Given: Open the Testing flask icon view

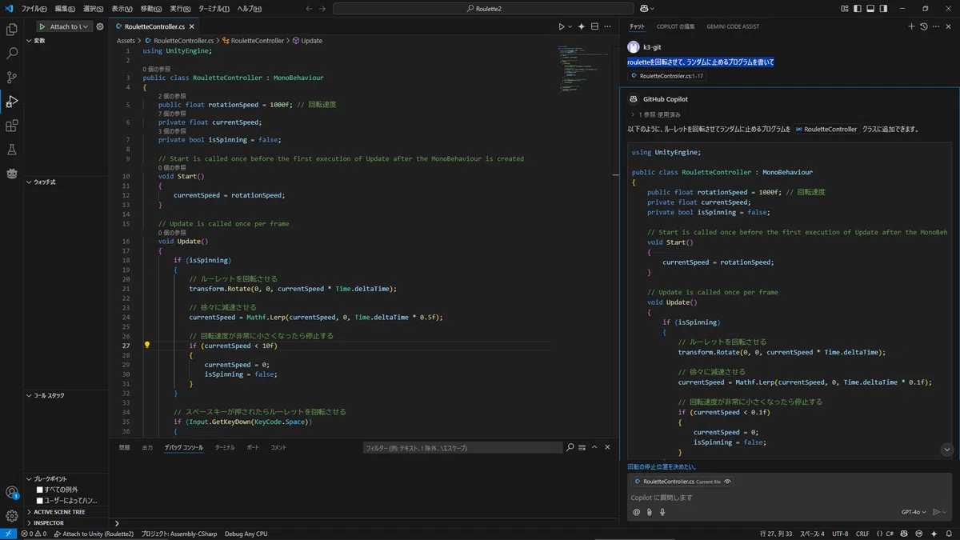Looking at the screenshot, I should [x=12, y=150].
